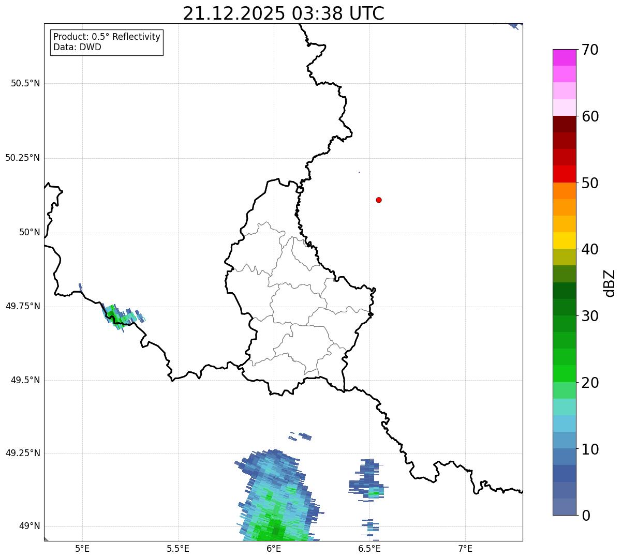Click the 49.75°N latitude label
Viewport: 622px width, 559px height.
tap(23, 306)
